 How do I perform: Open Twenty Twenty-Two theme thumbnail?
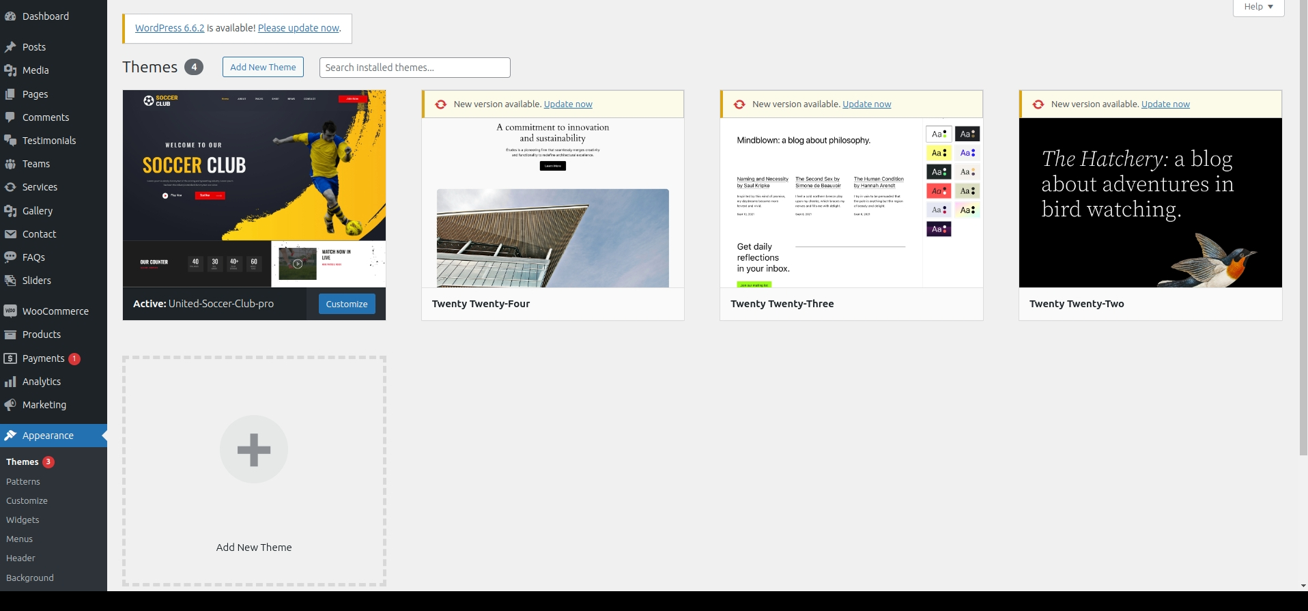pos(1150,203)
